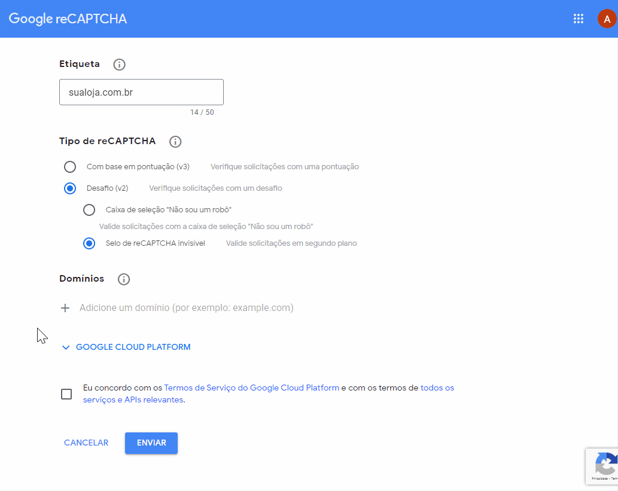Screen dimensions: 618x491
Task: Go to Google reCAPTCHA home logo
Action: click(x=68, y=19)
